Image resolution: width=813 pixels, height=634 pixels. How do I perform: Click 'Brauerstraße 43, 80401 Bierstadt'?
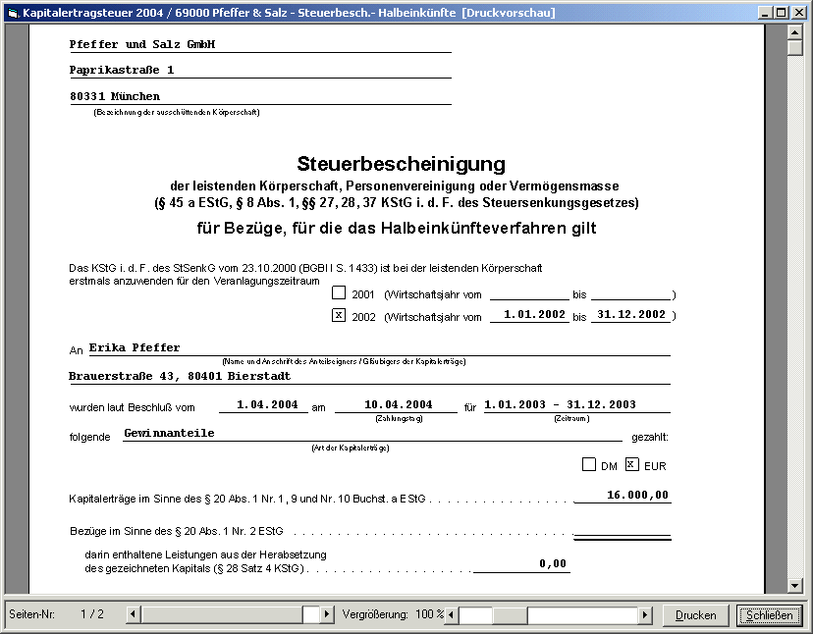point(180,376)
